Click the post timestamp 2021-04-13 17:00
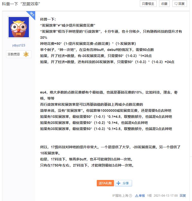This screenshot has height=201, width=192. tap(166, 196)
